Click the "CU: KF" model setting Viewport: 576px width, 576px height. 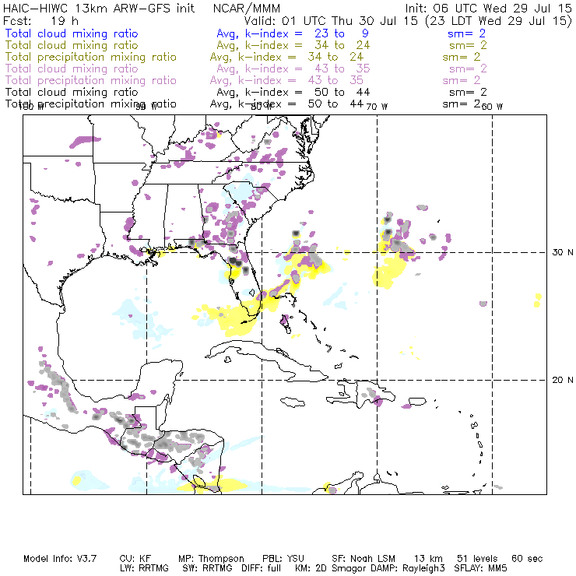(x=135, y=559)
